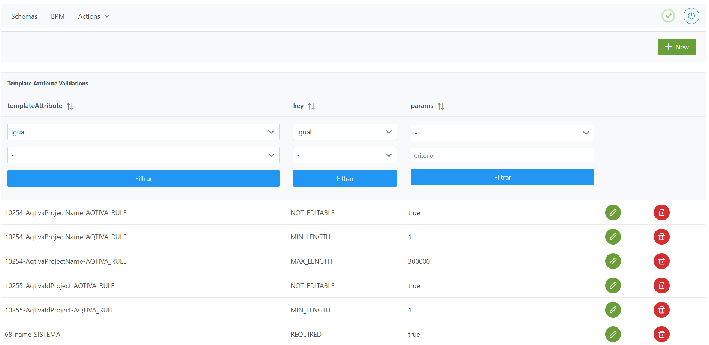Screen dimensions: 709x345
Task: Sort by key column arrows
Action: click(x=311, y=106)
